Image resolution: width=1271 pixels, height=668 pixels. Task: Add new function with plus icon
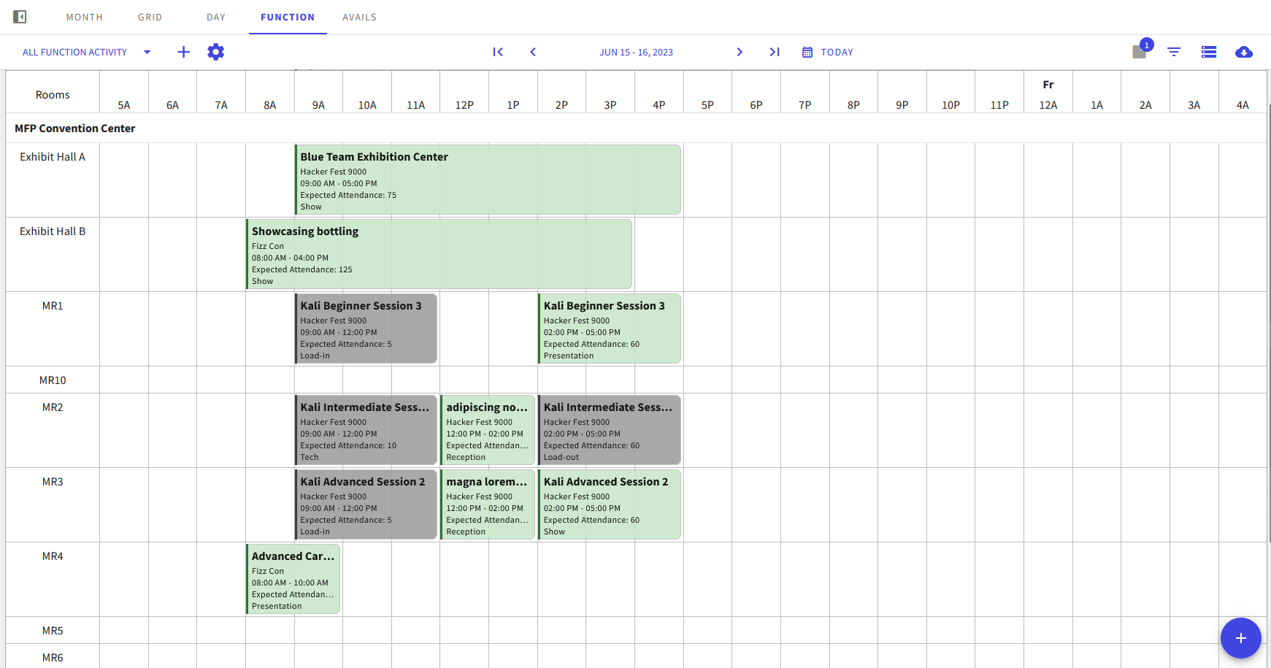pos(183,52)
